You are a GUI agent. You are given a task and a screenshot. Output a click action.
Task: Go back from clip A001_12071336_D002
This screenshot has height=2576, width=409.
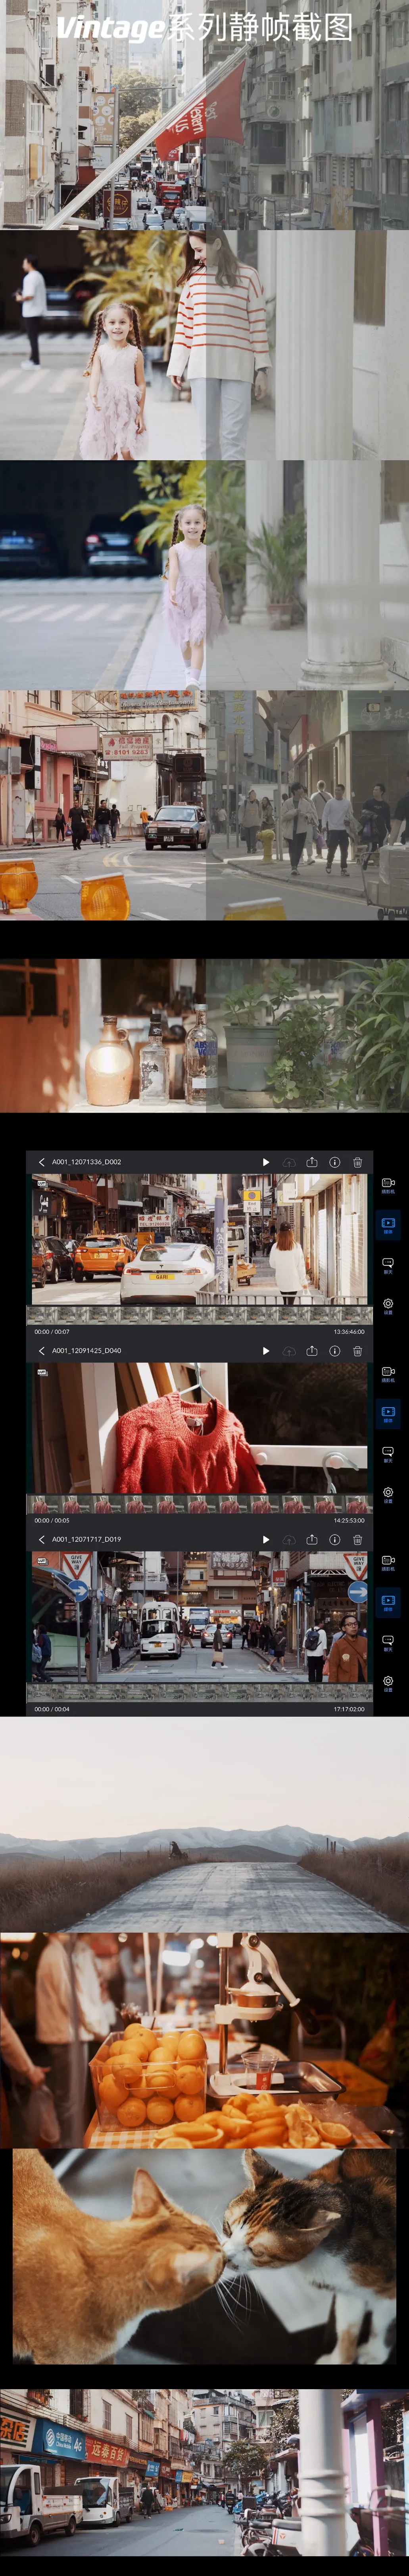tap(41, 1162)
